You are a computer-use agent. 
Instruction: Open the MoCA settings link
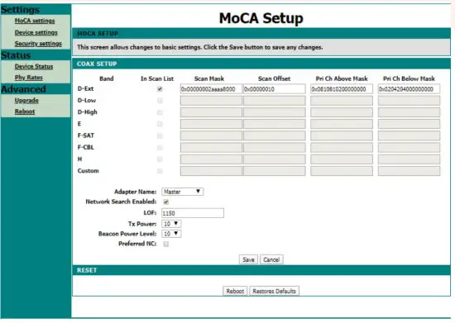coord(35,21)
